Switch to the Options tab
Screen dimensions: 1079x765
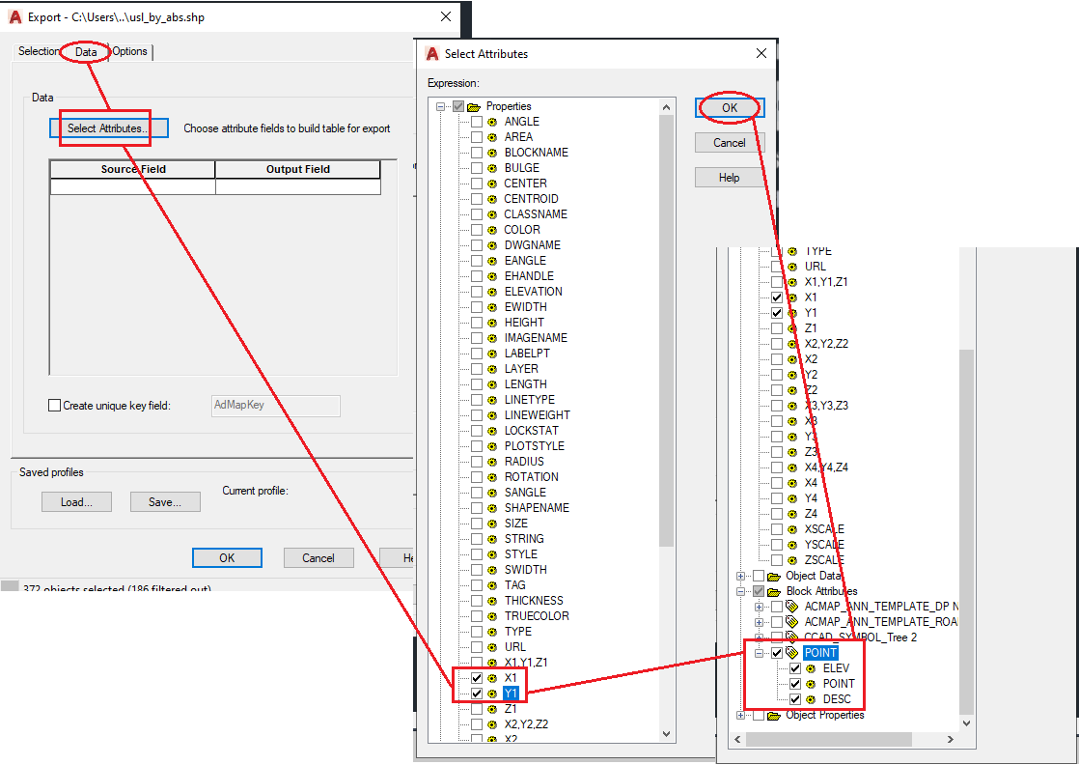coord(129,51)
